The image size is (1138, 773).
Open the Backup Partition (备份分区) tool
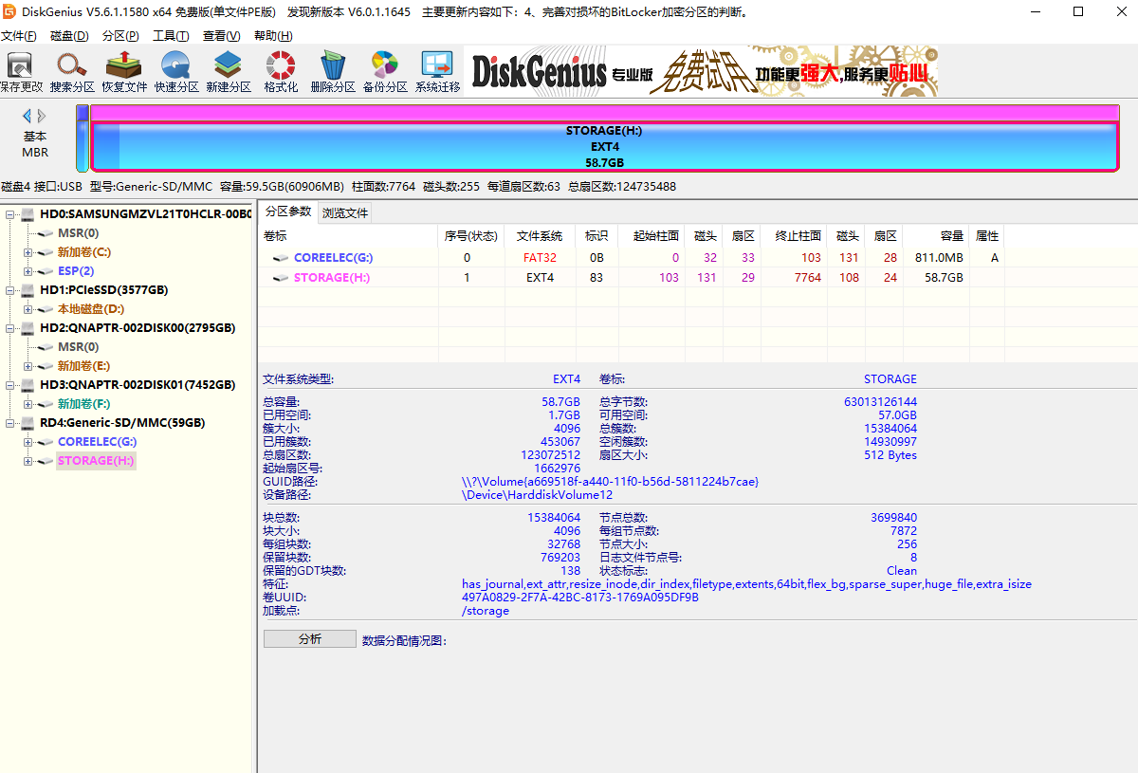pos(385,72)
